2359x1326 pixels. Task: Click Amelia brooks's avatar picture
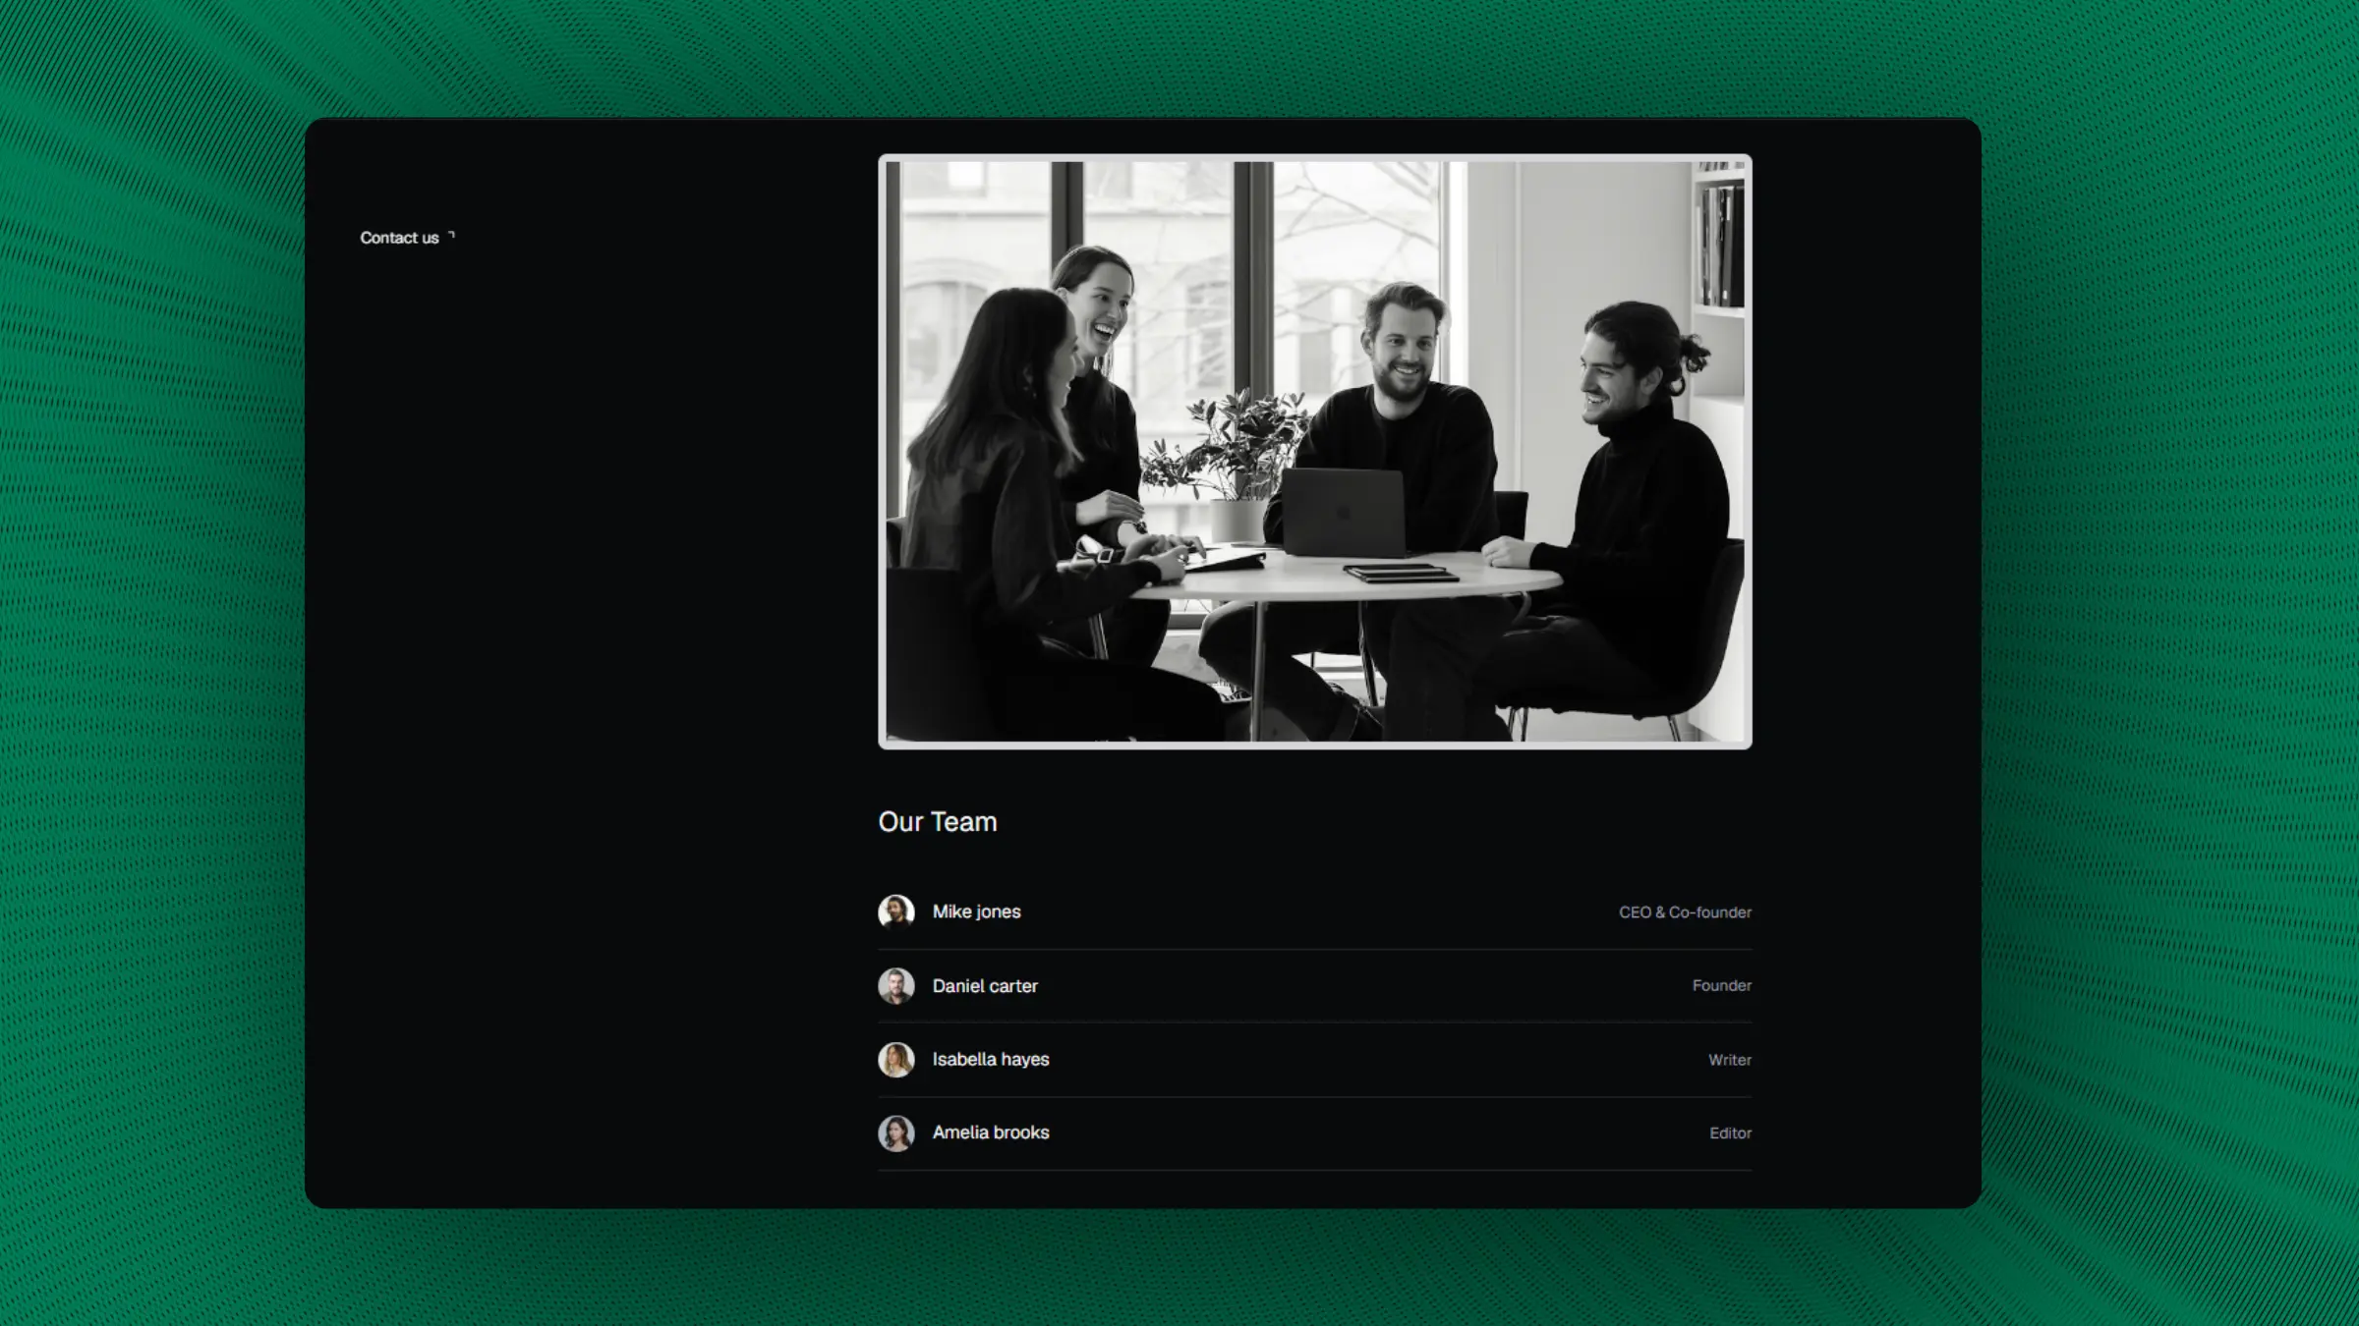pos(895,1133)
